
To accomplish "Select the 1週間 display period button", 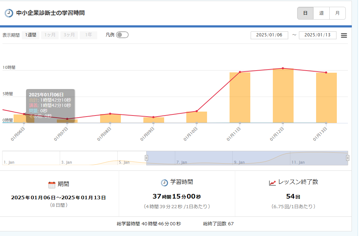I will click(x=31, y=35).
